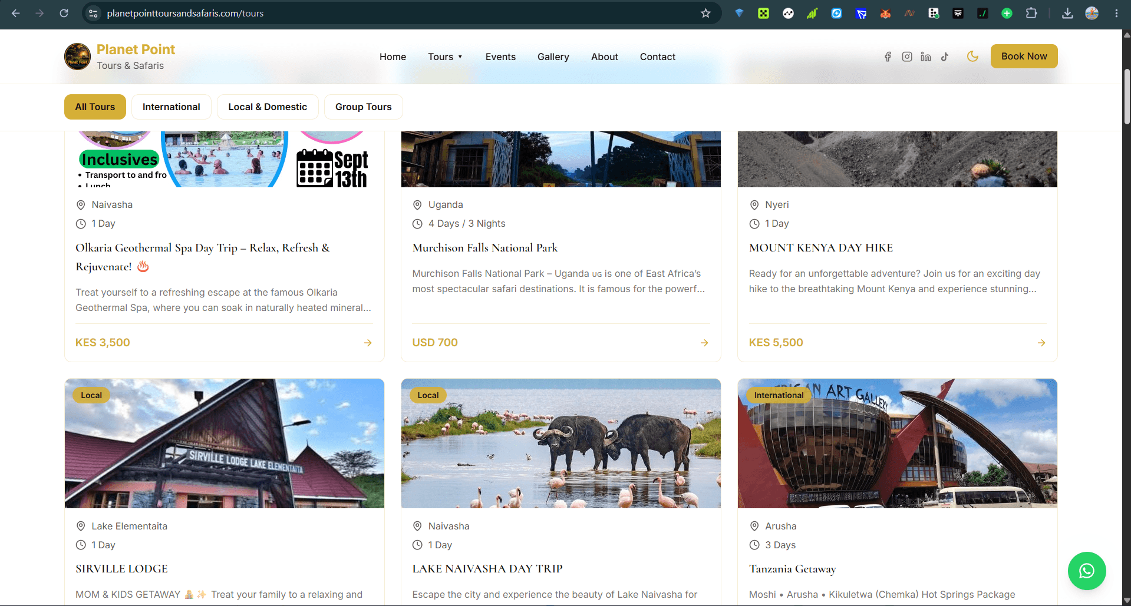Open the Gallery page

click(x=553, y=57)
